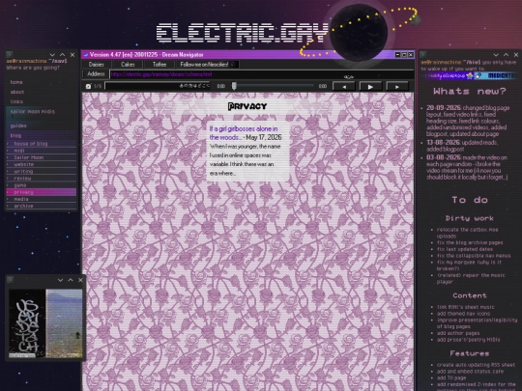Skip to the next track in the music player
Image resolution: width=522 pixels, height=391 pixels.
pyautogui.click(x=397, y=87)
